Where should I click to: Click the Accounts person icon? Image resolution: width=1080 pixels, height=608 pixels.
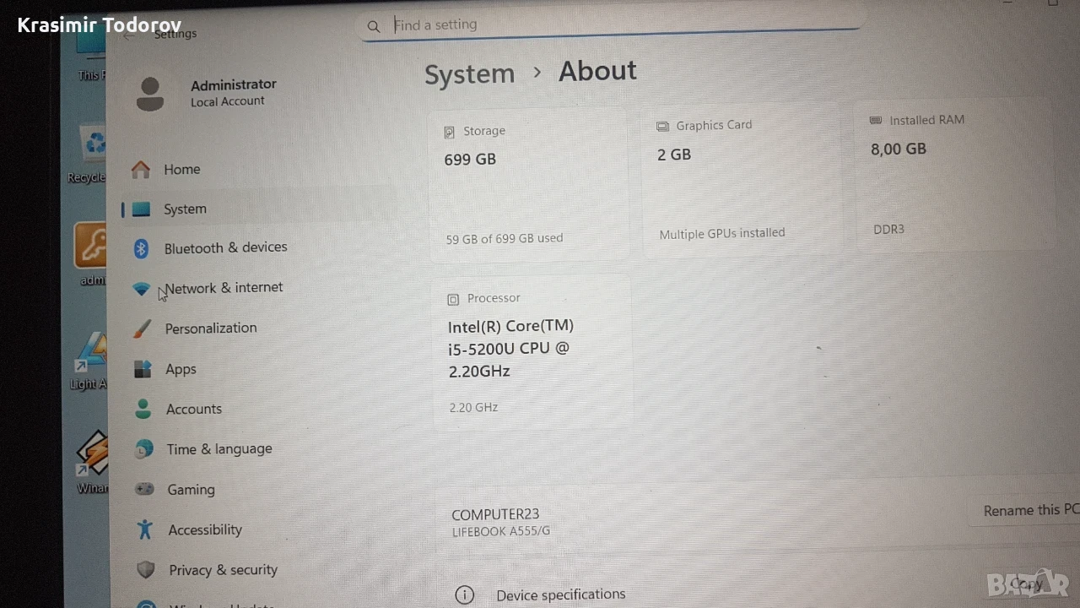(x=143, y=409)
